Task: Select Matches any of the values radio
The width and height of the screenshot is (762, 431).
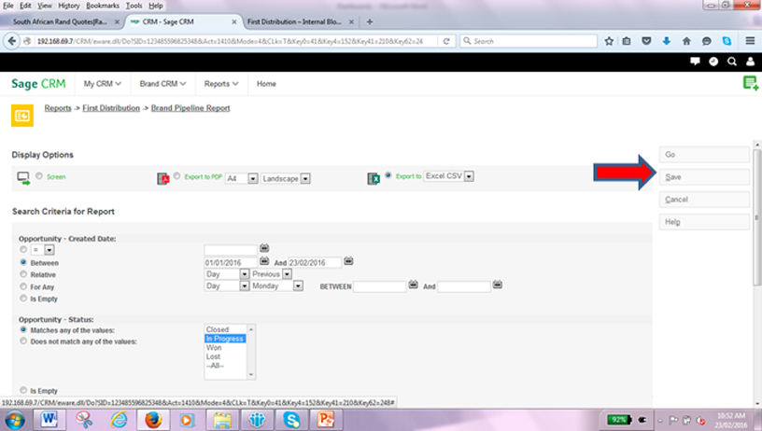Action: click(23, 329)
